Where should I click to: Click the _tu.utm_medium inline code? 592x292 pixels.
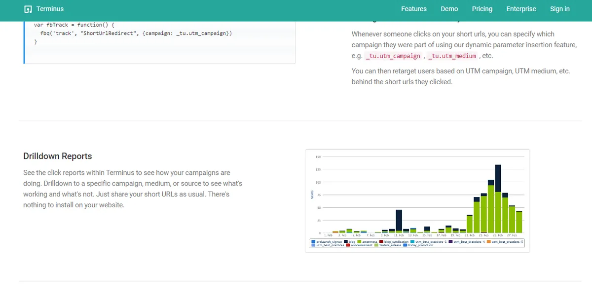coord(452,56)
